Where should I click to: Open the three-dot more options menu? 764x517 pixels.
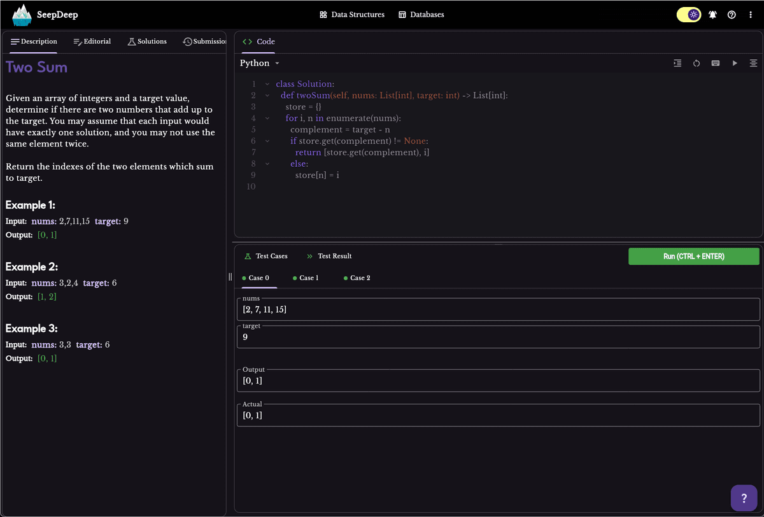click(751, 15)
